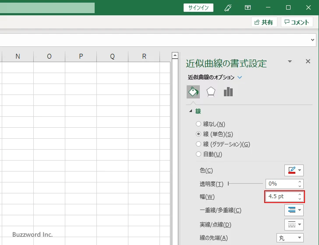The height and width of the screenshot is (245, 319).
Task: Select column P header
Action: click(81, 56)
